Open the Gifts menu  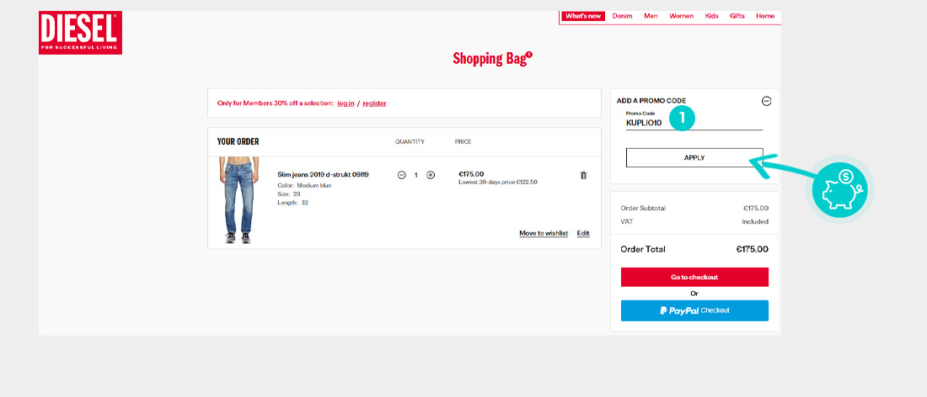point(737,16)
